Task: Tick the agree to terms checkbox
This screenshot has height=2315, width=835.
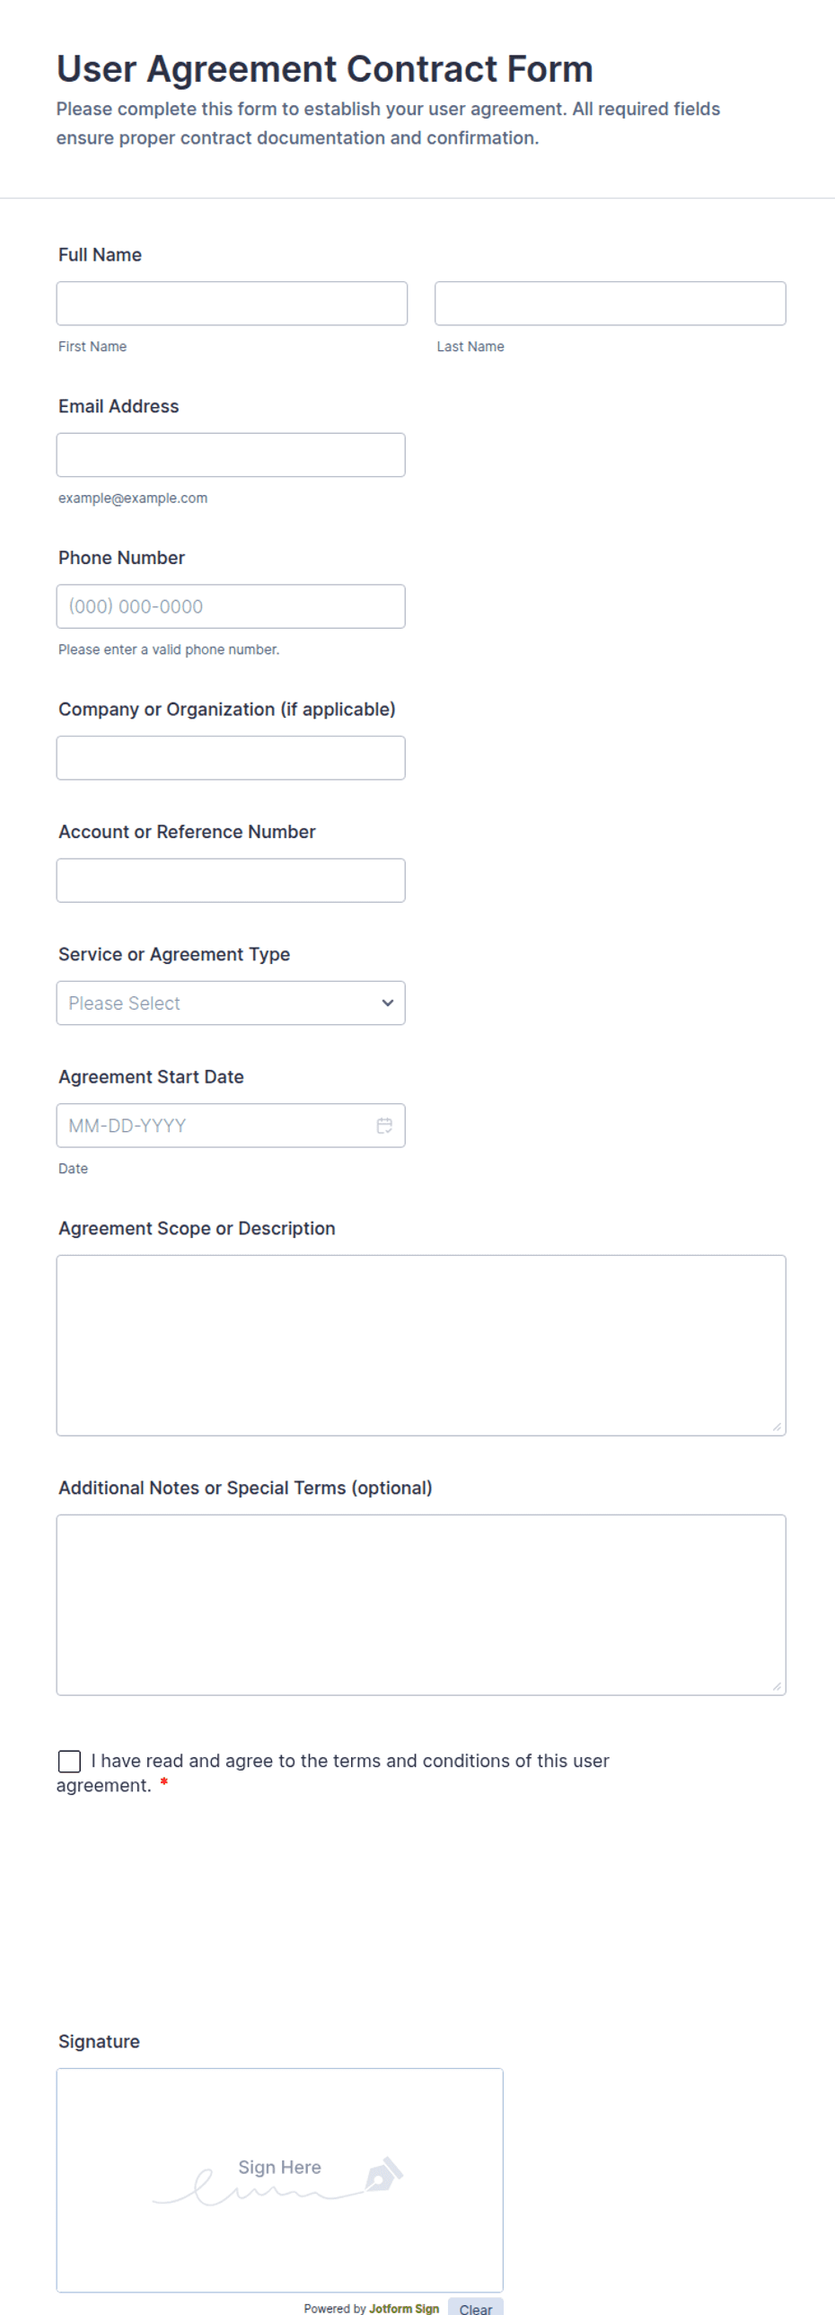Action: coord(69,1762)
